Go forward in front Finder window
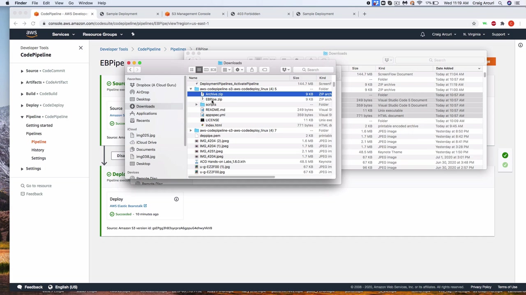The height and width of the screenshot is (295, 526). pyautogui.click(x=138, y=70)
